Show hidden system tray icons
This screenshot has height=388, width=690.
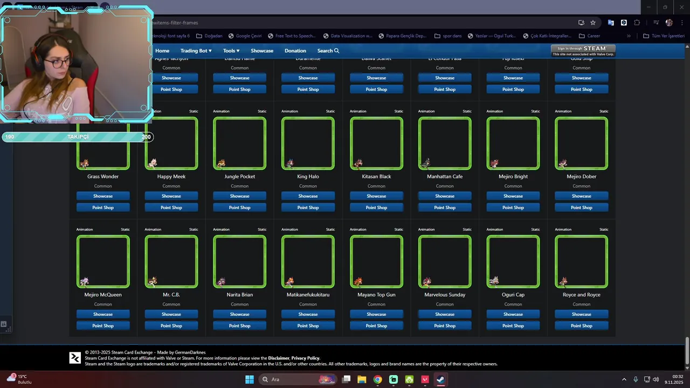pyautogui.click(x=624, y=379)
